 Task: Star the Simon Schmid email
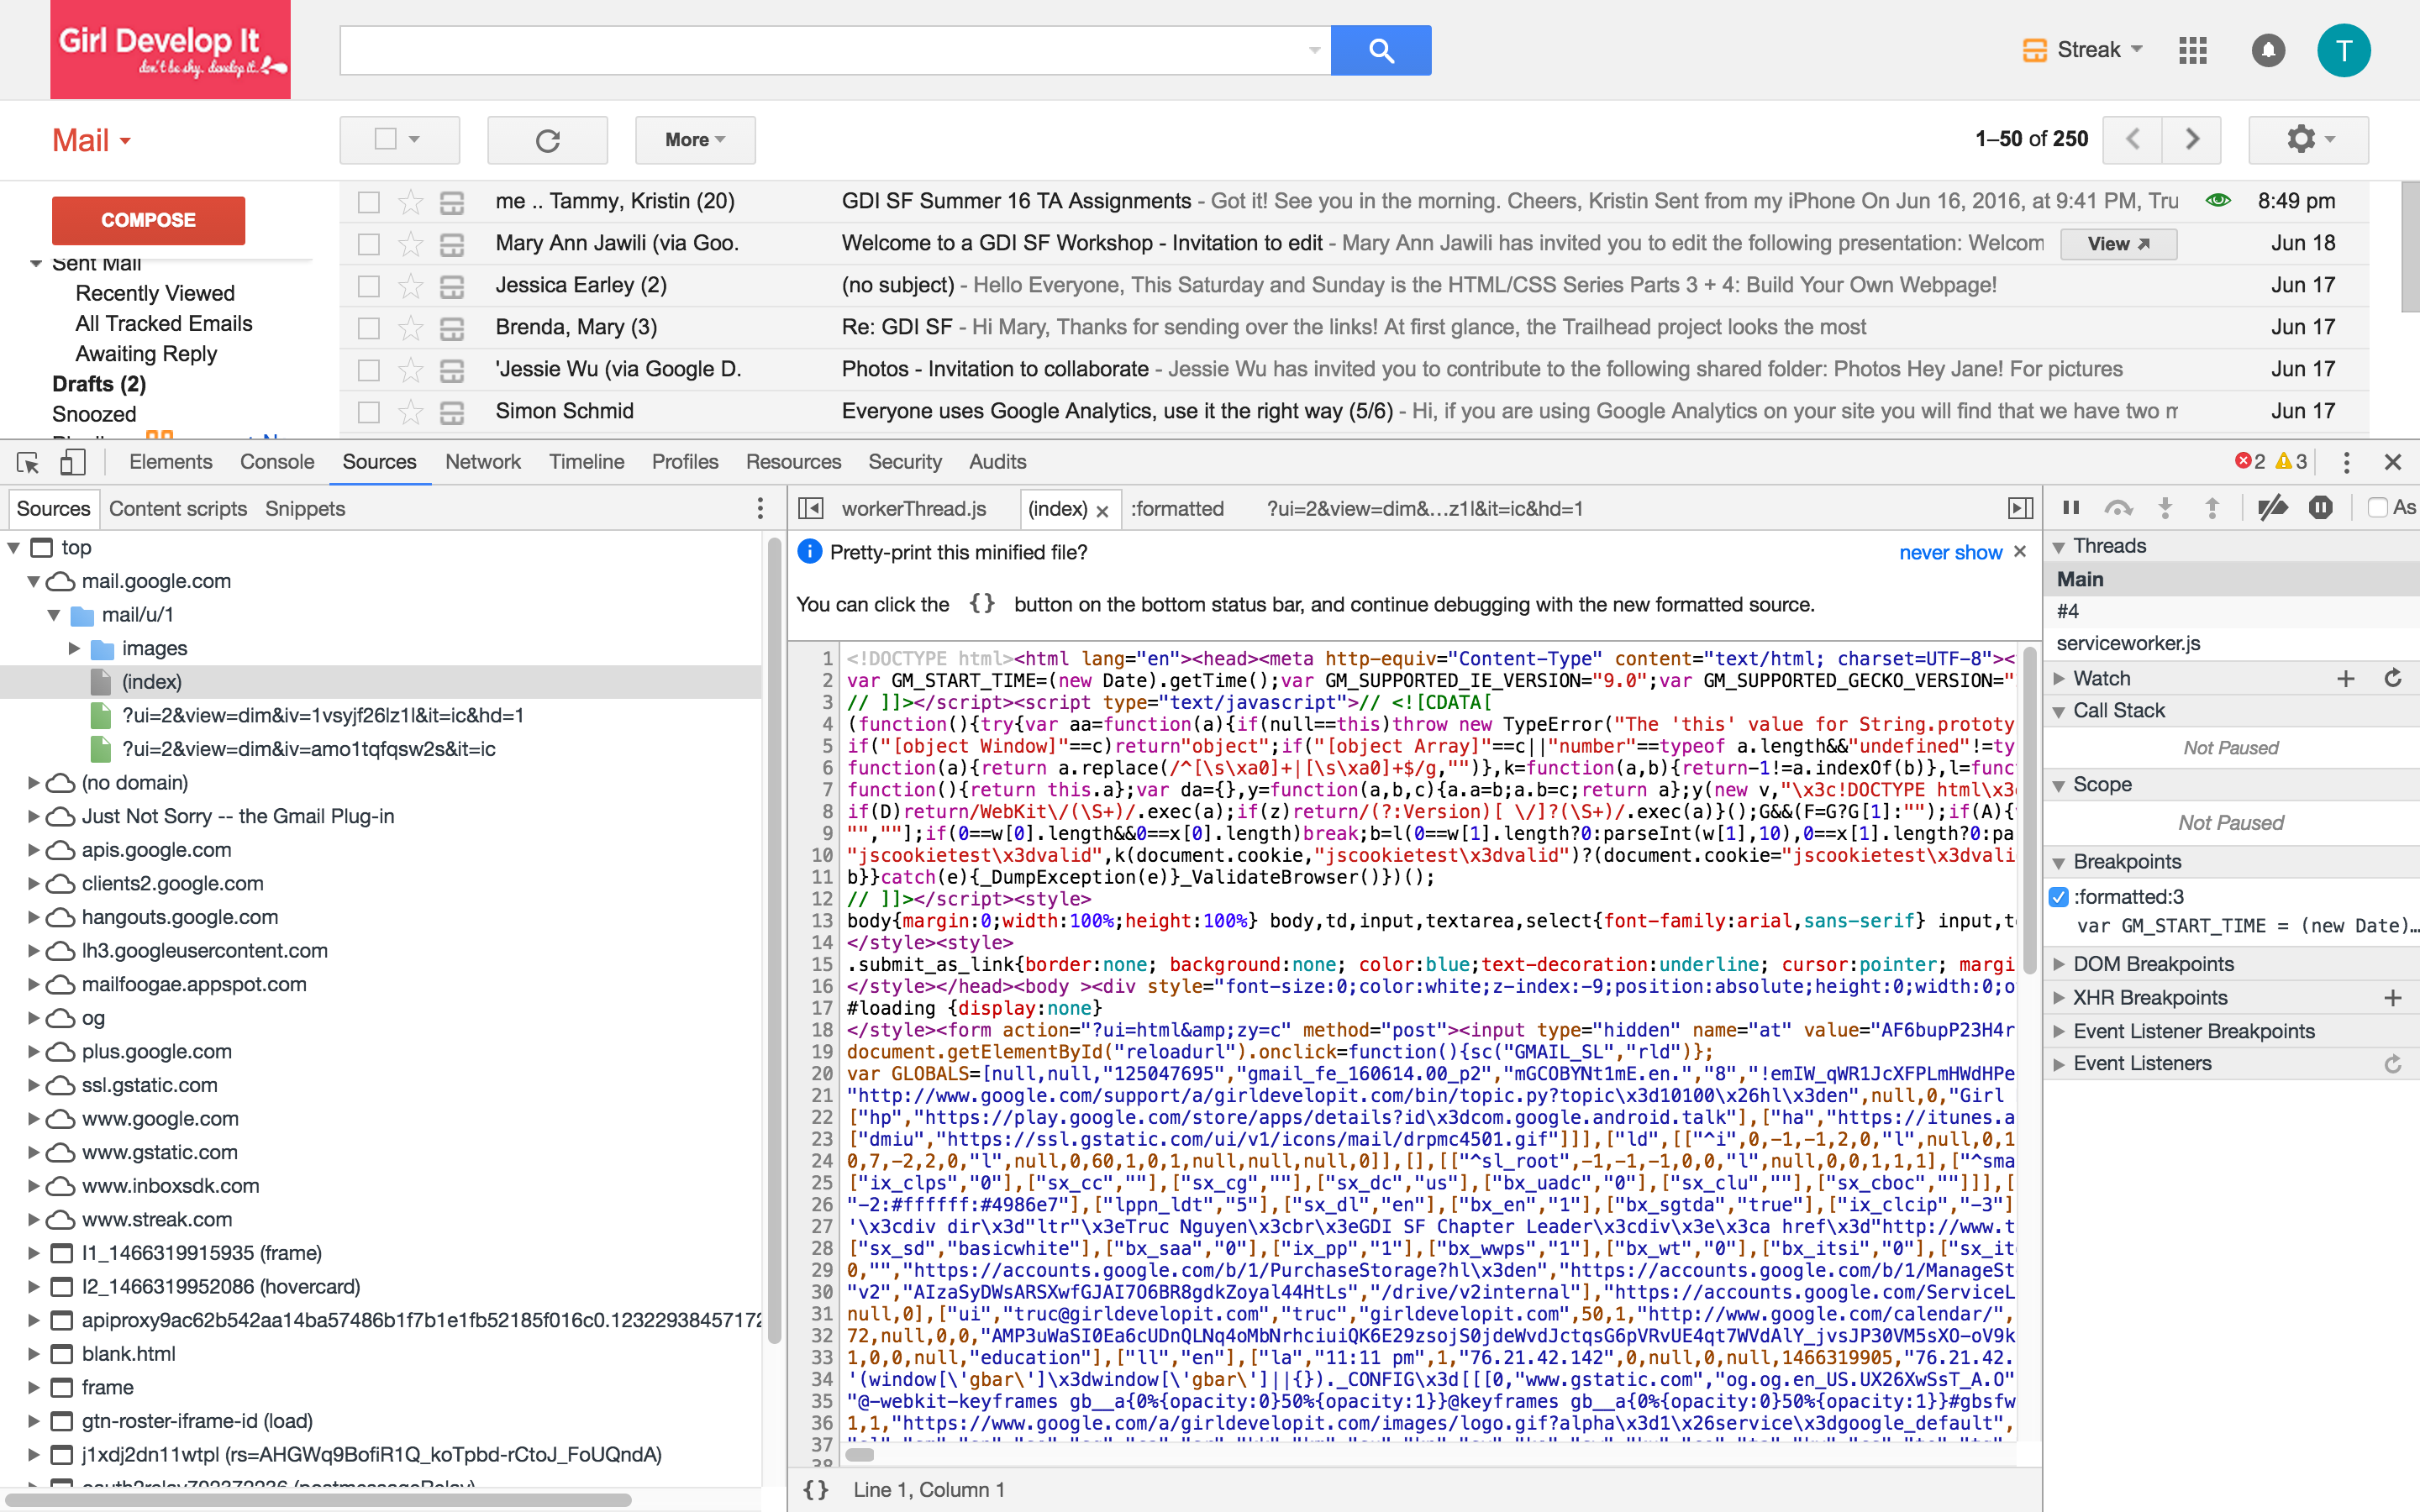[x=410, y=412]
